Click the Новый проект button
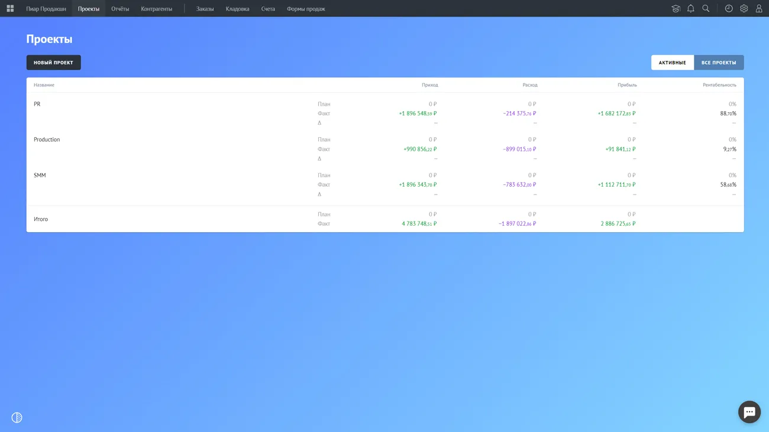This screenshot has width=769, height=432. 53,63
